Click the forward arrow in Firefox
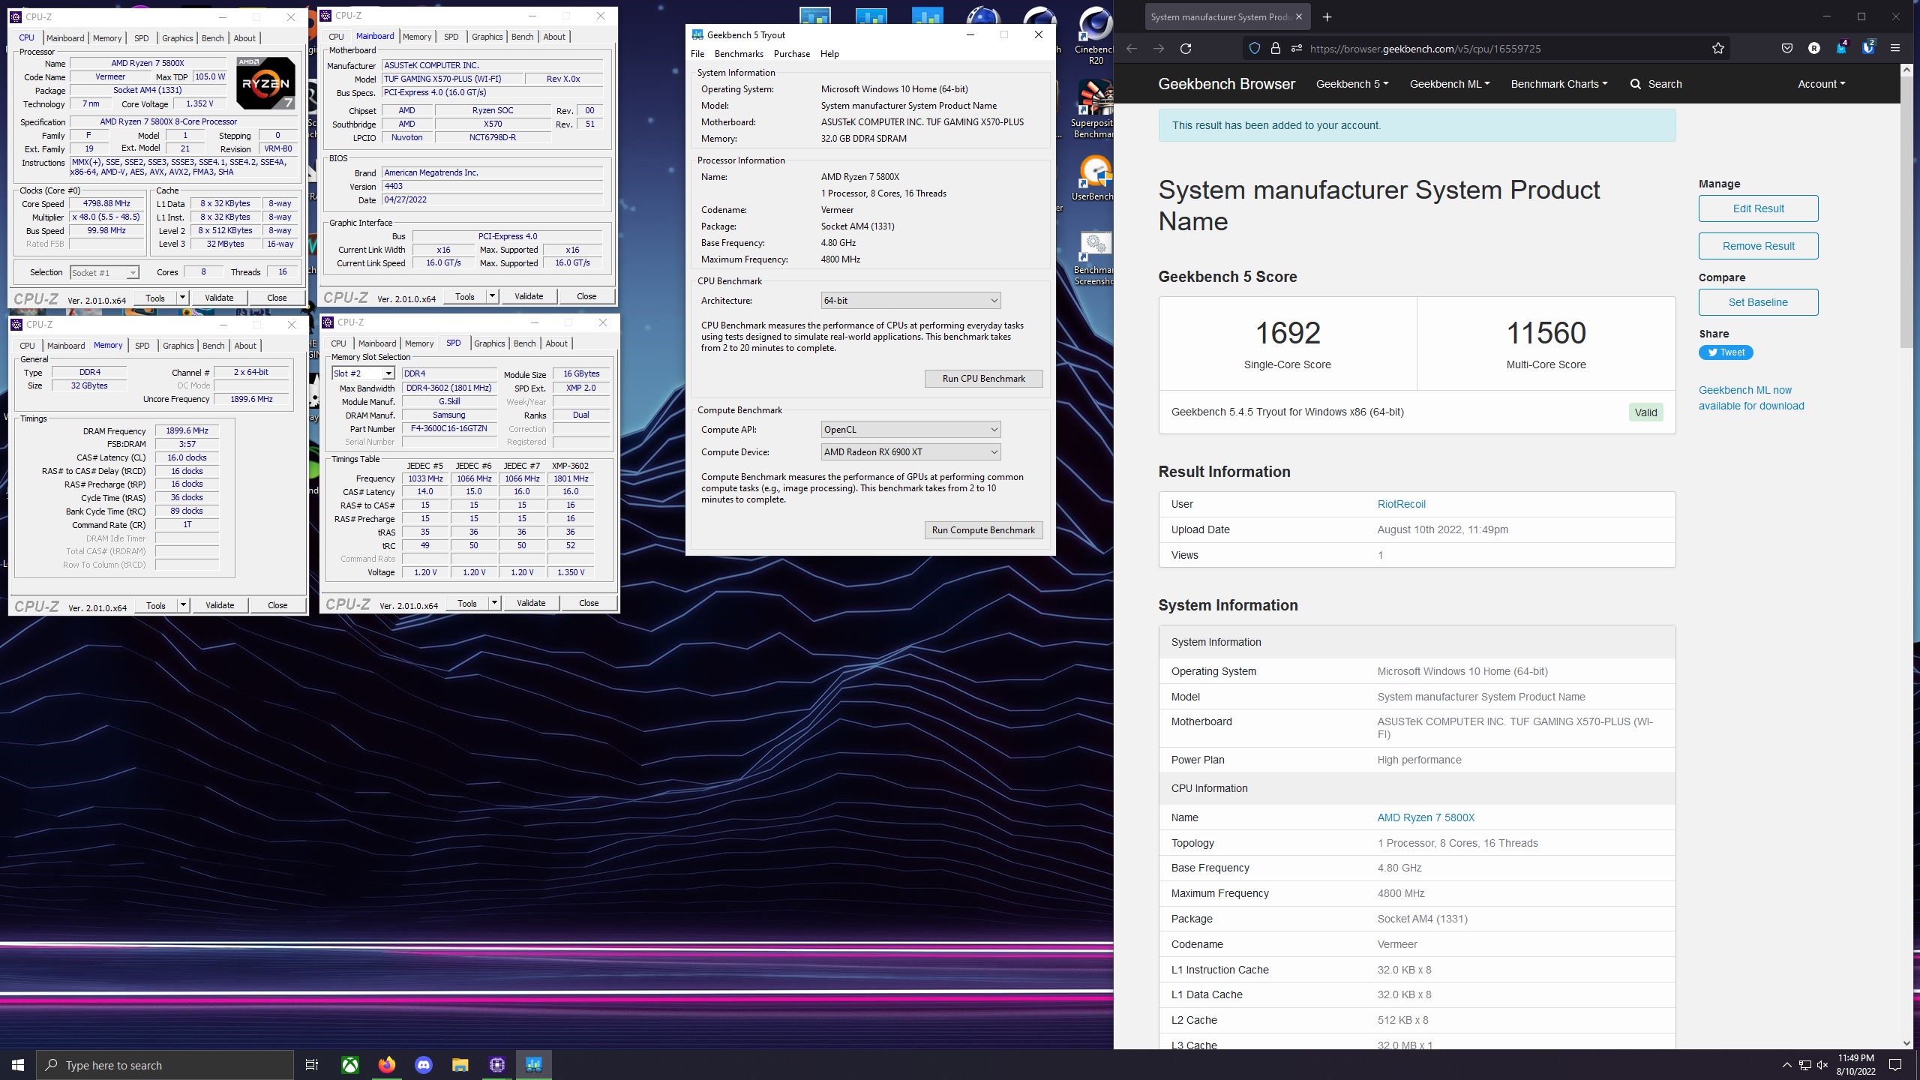1920x1080 pixels. point(1159,49)
